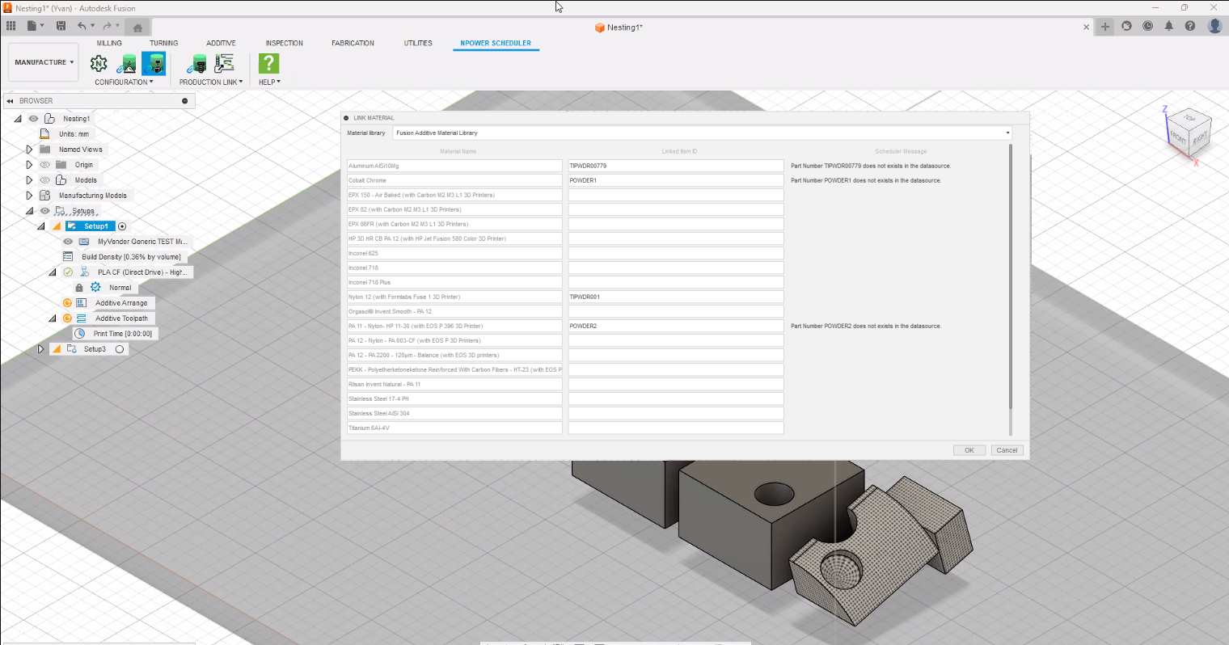
Task: Cancel the Link Material dialog
Action: coord(1007,450)
